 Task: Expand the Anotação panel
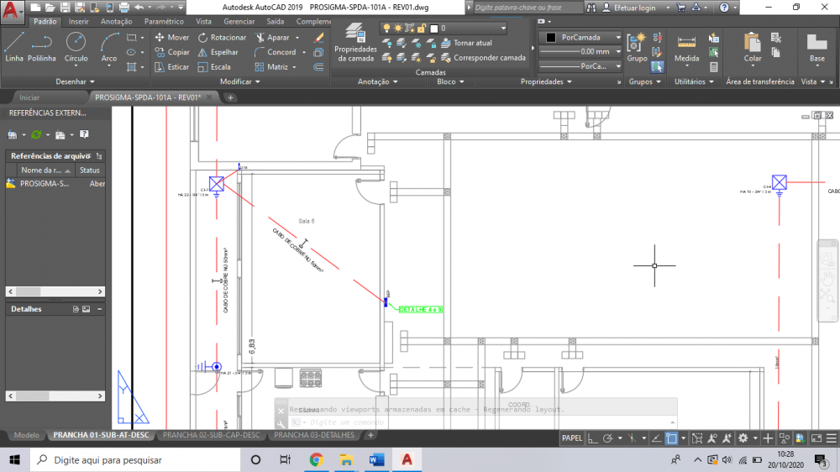pos(378,81)
